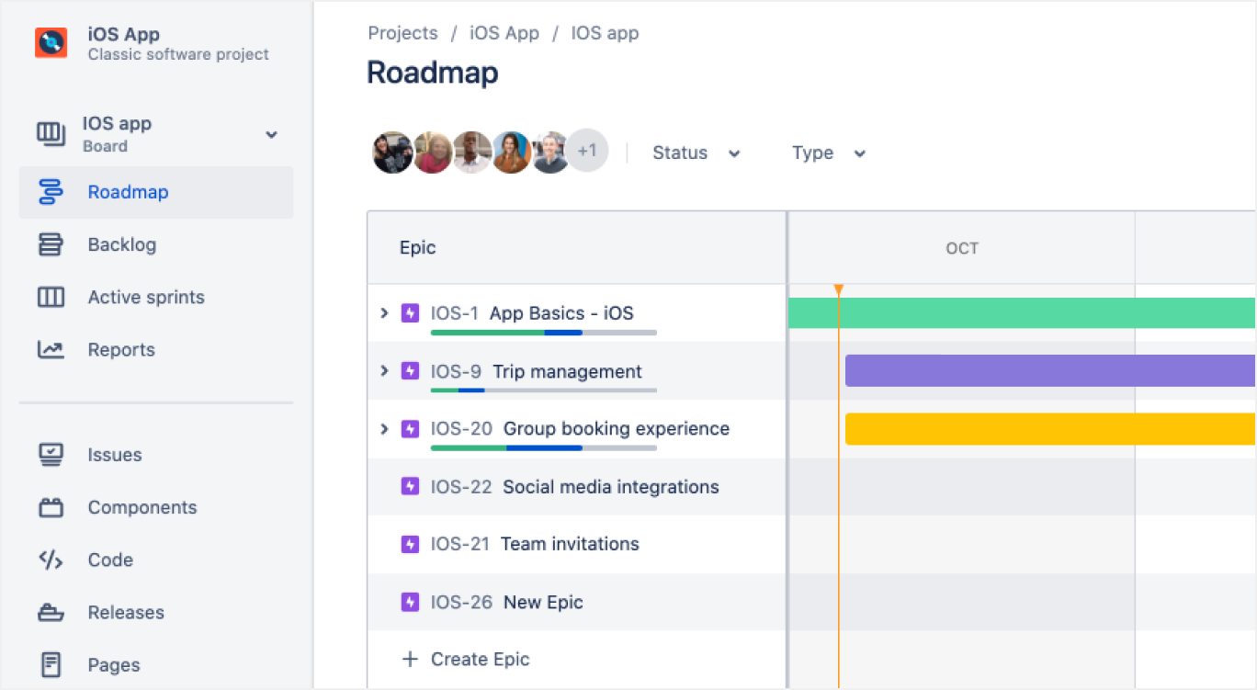Open Releases using its sidebar icon

pos(51,612)
